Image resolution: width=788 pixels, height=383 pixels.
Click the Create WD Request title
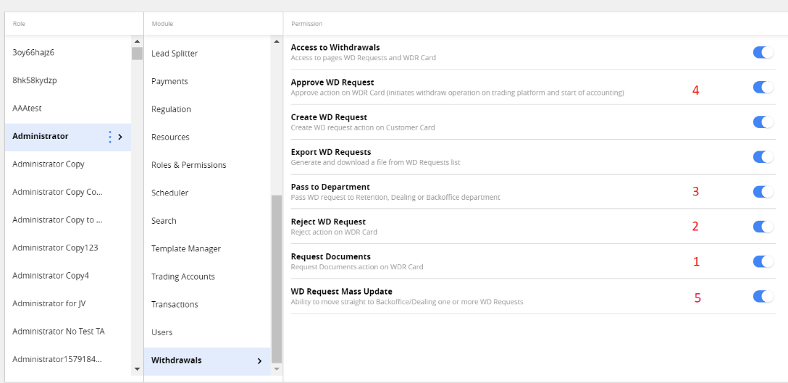coord(329,117)
